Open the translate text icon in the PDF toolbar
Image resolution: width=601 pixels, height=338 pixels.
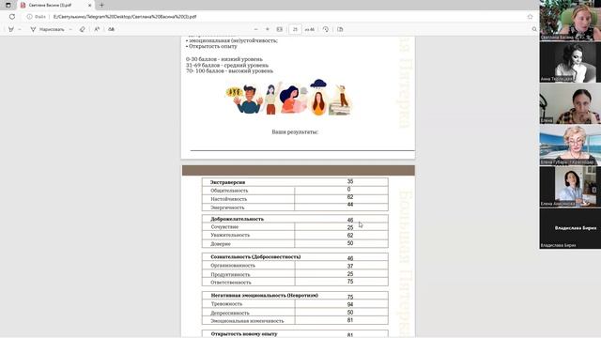(112, 29)
